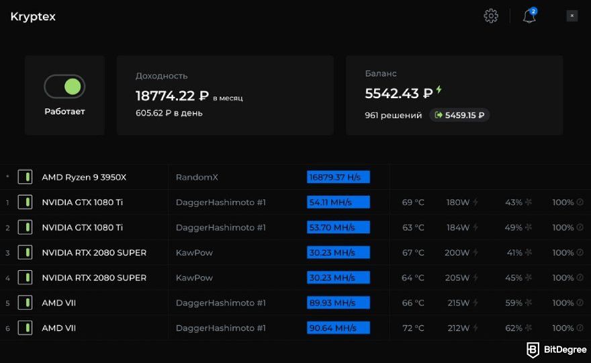Click power bolt icon next to 212W
591x363 pixels.
475,328
